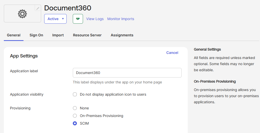Click the Application label input field
The width and height of the screenshot is (260, 133).
127,73
